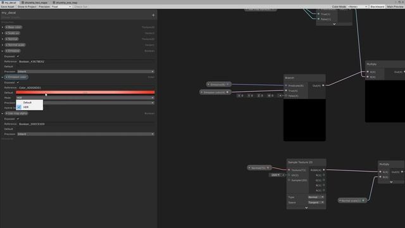Open the Color Mode dropdown
This screenshot has width=405, height=228.
357,7
